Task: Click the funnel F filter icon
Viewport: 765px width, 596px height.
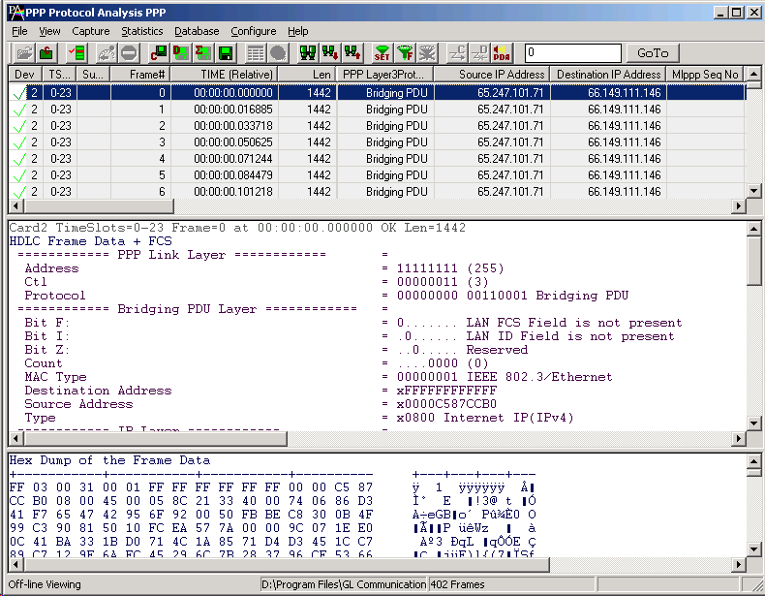Action: pyautogui.click(x=405, y=52)
